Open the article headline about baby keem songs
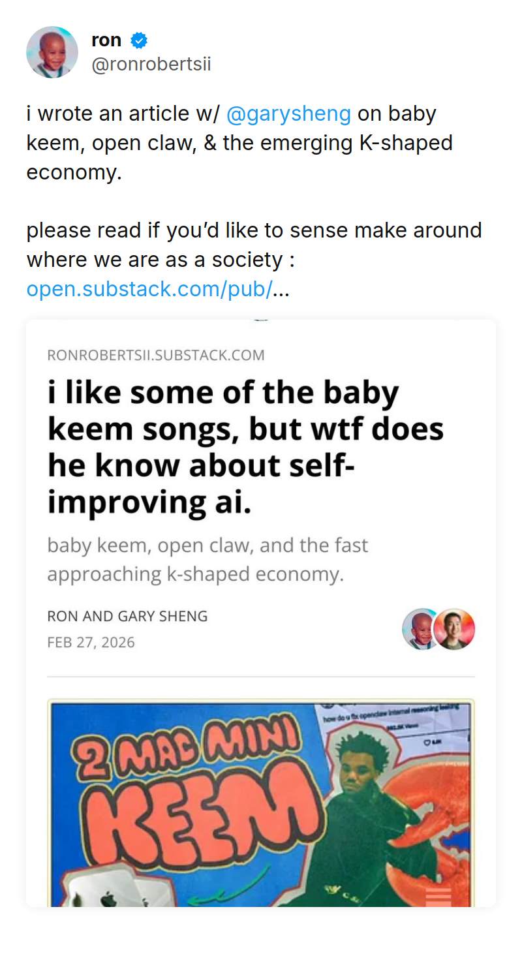This screenshot has width=522, height=954. tap(245, 447)
